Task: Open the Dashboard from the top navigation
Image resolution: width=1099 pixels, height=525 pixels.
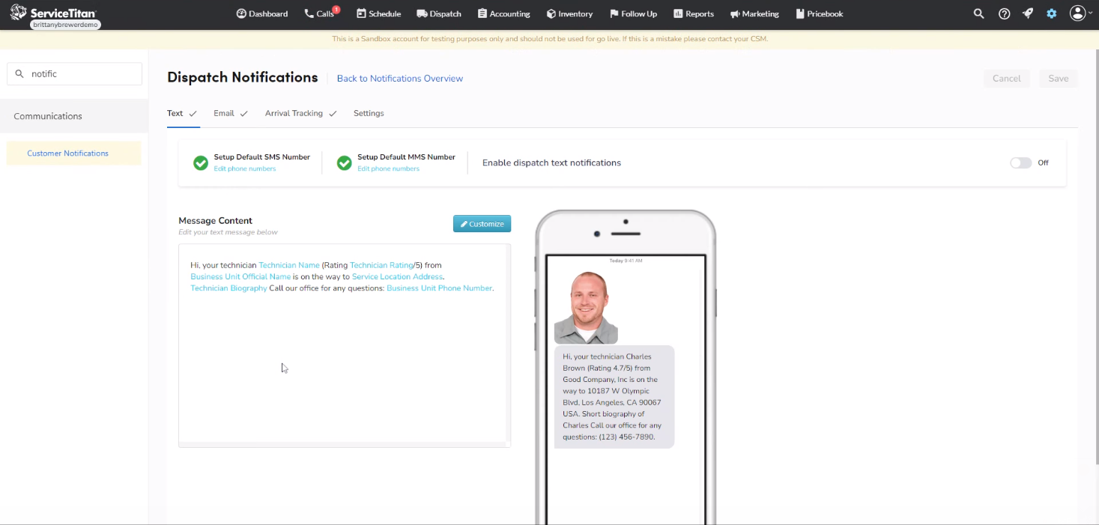Action: click(261, 13)
